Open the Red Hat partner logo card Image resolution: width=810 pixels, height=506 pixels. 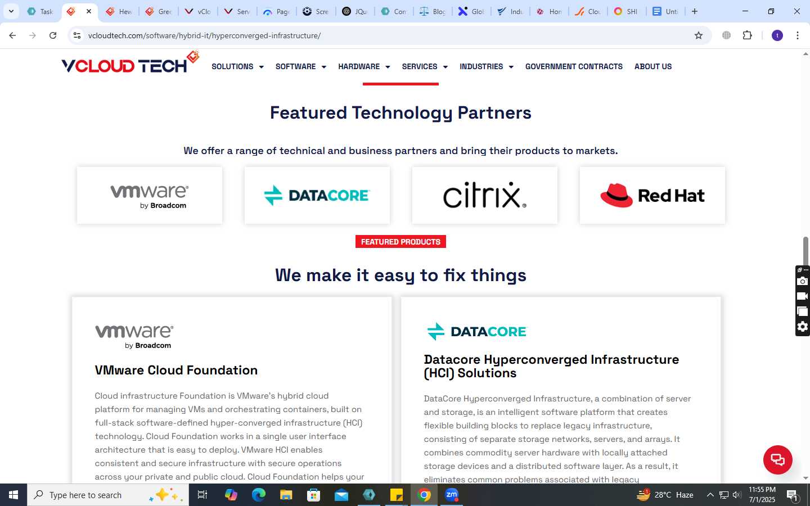(652, 195)
